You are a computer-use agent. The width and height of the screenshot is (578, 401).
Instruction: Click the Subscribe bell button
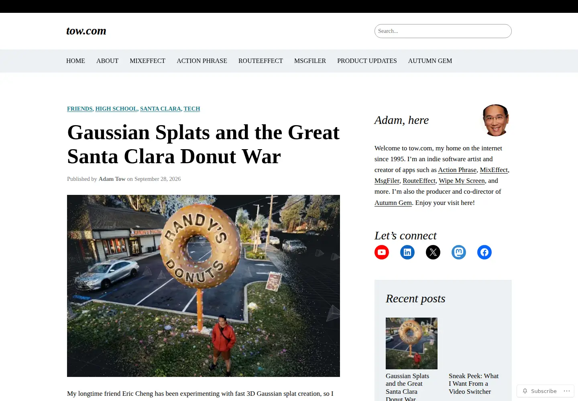point(539,391)
